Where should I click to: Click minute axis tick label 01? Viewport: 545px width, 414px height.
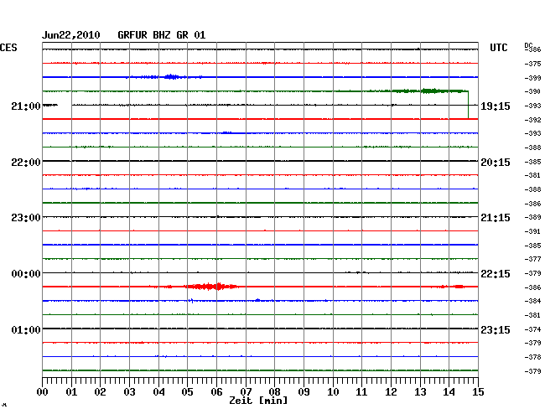pyautogui.click(x=71, y=392)
